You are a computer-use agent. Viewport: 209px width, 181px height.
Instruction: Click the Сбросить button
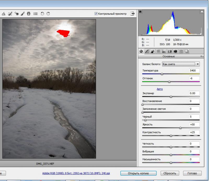[x=170, y=173]
